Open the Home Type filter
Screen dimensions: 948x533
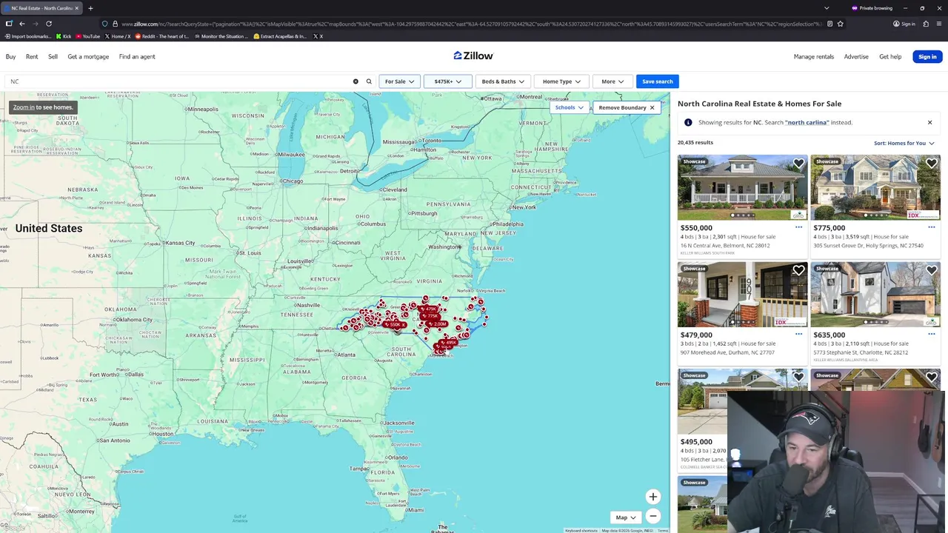[x=561, y=81]
